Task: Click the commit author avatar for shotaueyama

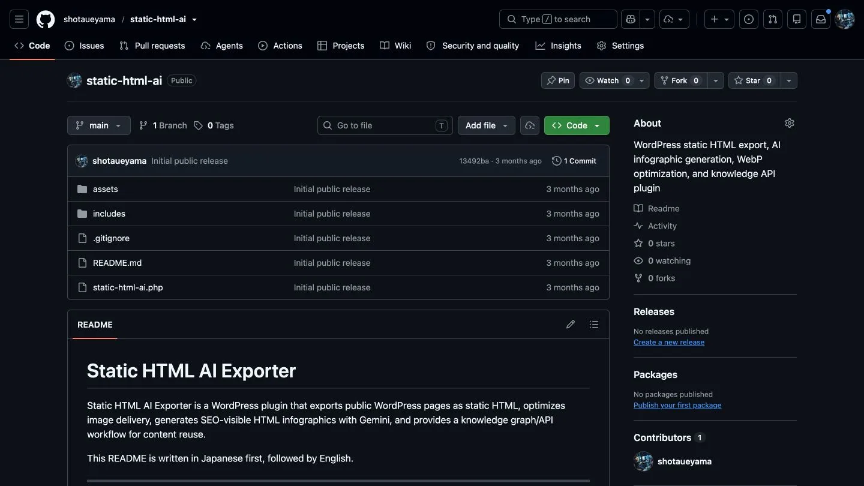Action: click(82, 161)
